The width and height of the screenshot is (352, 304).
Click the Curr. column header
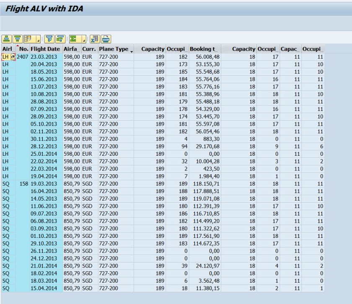(89, 49)
